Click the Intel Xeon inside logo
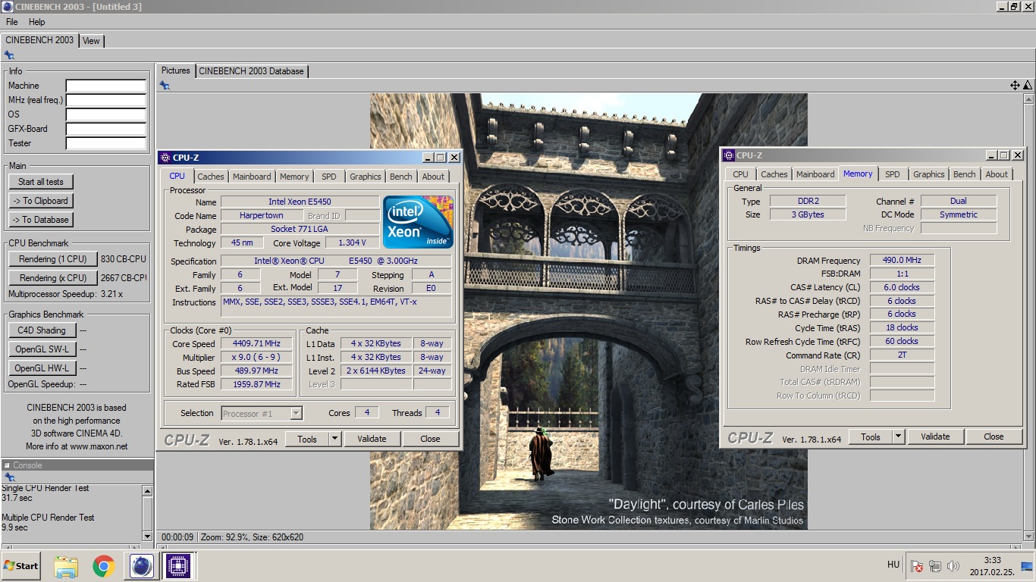 [x=419, y=221]
